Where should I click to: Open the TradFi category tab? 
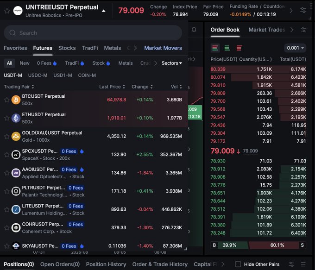click(x=90, y=48)
